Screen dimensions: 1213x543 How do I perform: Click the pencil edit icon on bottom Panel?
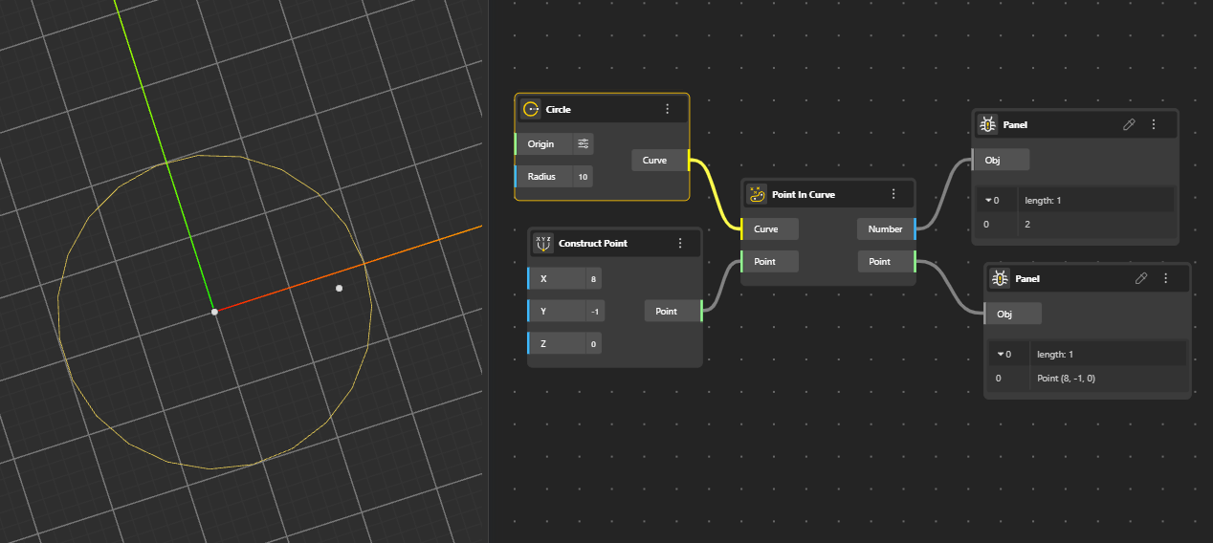[1140, 278]
